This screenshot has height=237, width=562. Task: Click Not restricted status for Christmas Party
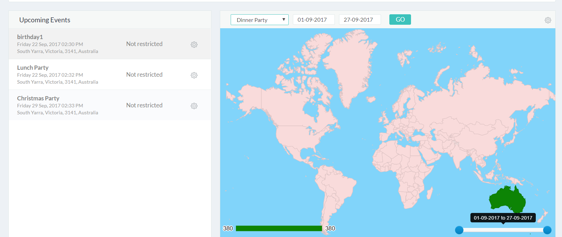(x=144, y=105)
